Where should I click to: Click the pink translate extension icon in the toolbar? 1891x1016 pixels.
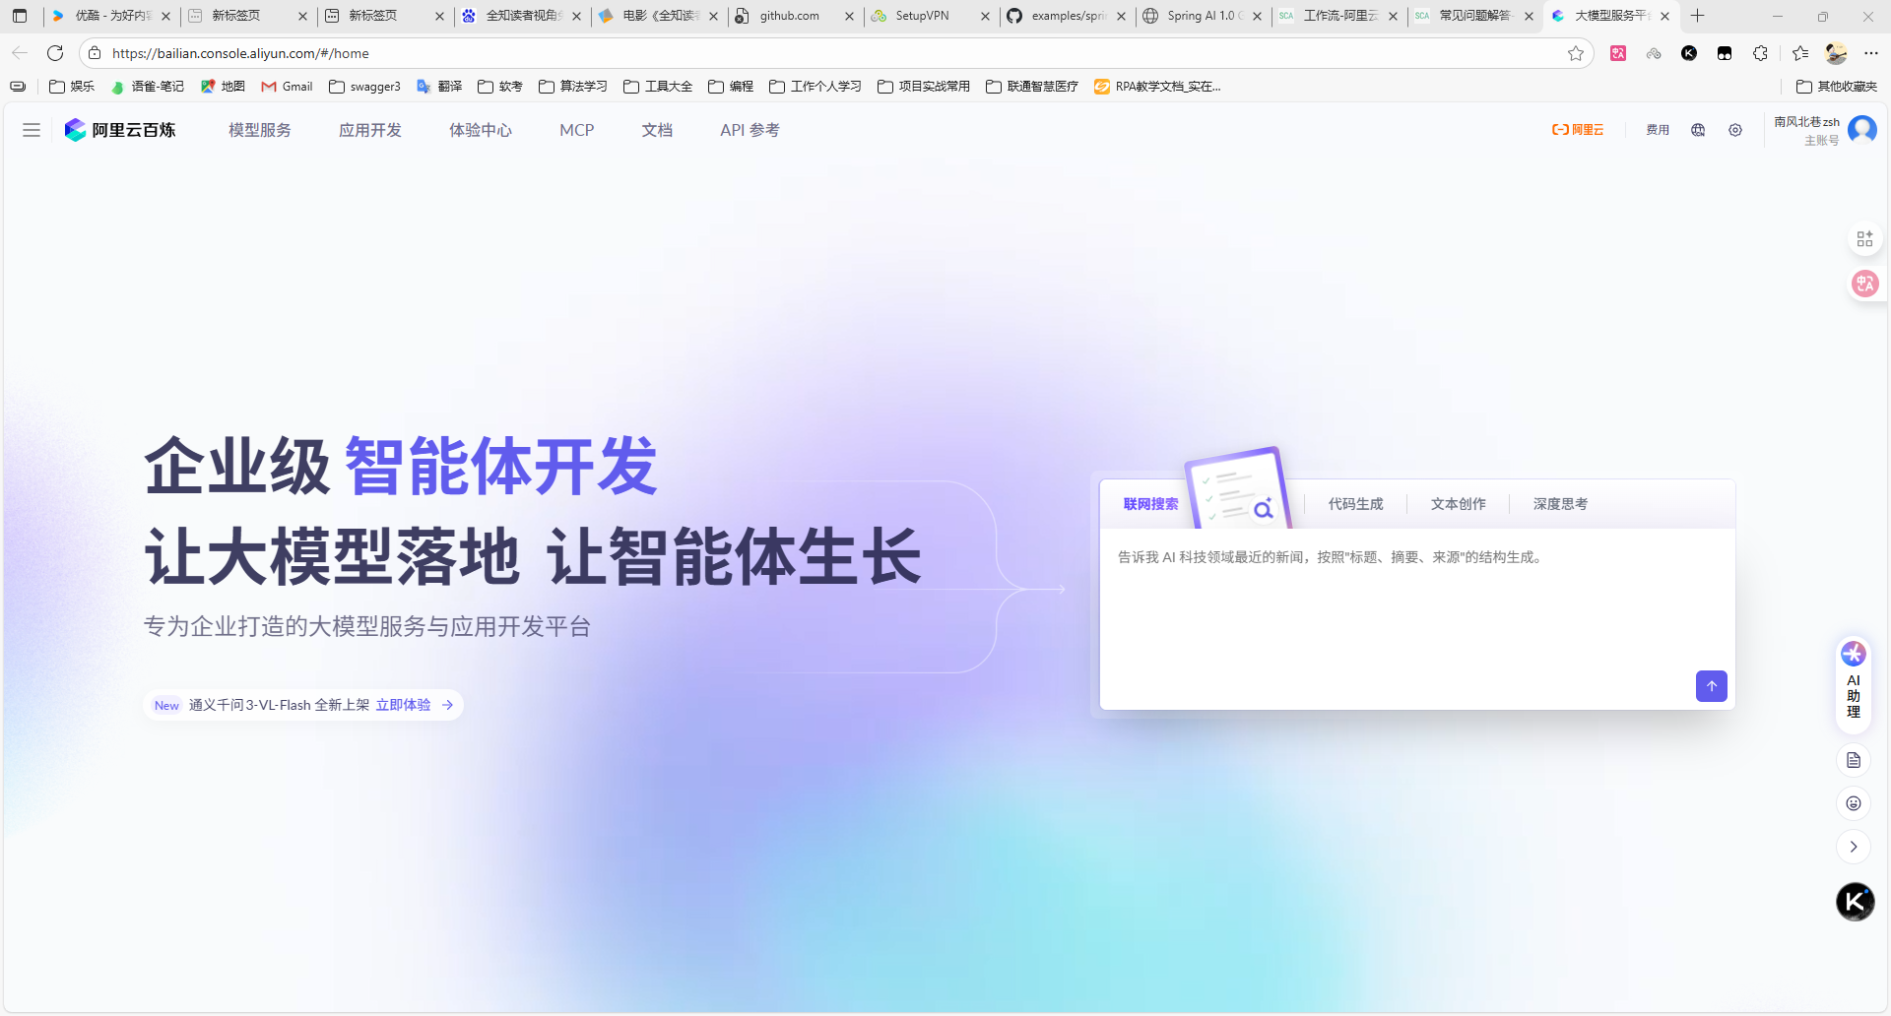[1618, 53]
